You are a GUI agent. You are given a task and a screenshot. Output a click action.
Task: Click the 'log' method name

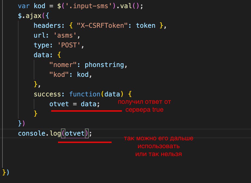pos(55,133)
